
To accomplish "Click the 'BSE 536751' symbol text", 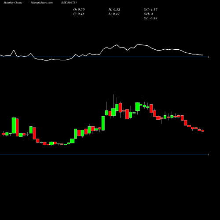I will (69, 3).
